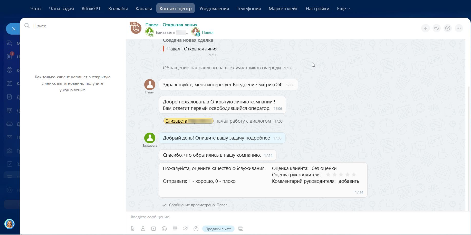
Task: Click the "Продажи в чате" button
Action: [x=218, y=229]
